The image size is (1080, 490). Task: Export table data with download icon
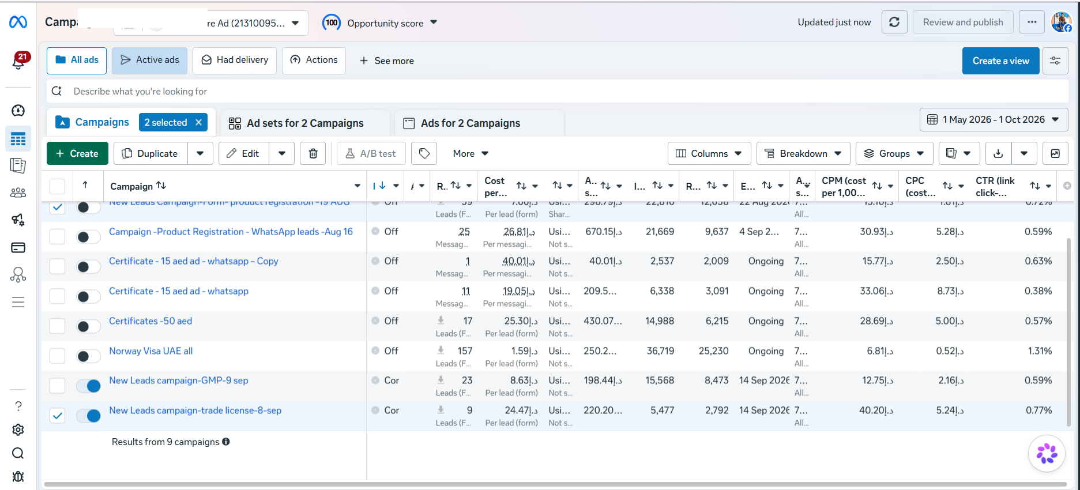pos(998,153)
